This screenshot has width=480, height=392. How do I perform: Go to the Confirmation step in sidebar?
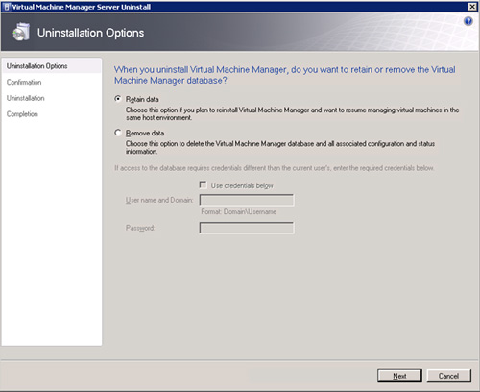(x=24, y=82)
